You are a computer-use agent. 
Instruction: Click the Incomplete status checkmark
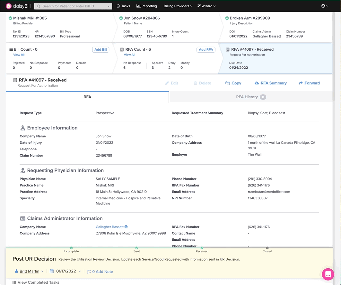(x=71, y=248)
